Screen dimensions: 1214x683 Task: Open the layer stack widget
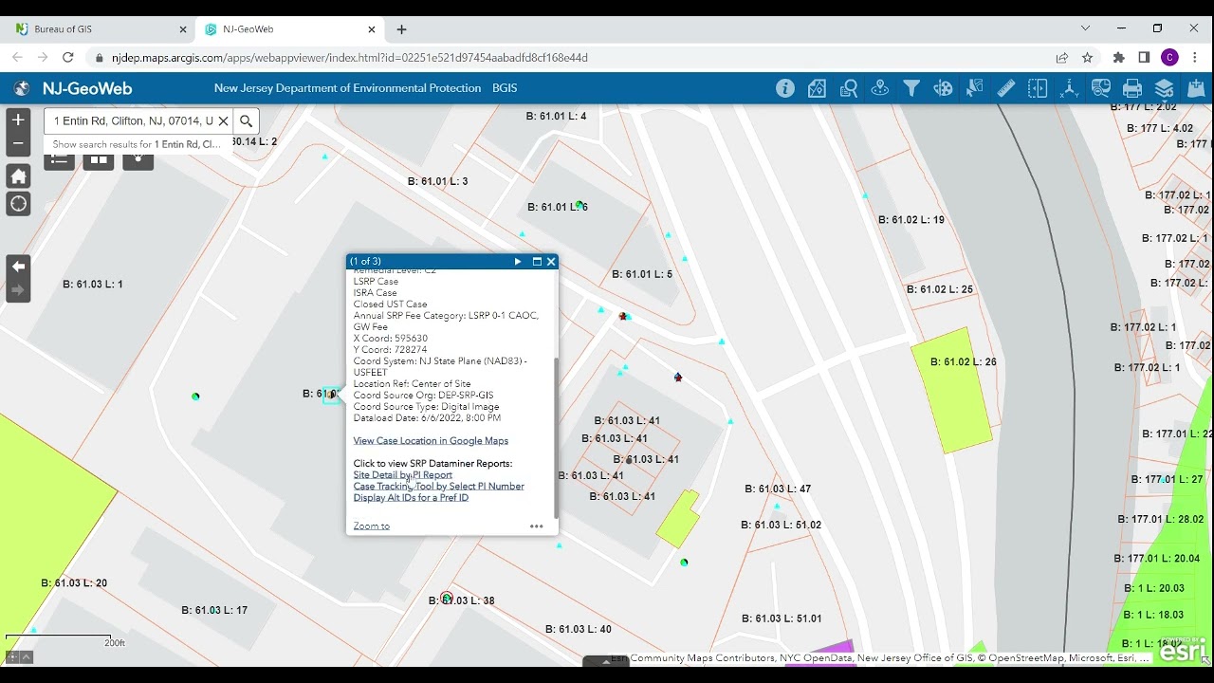(1164, 88)
